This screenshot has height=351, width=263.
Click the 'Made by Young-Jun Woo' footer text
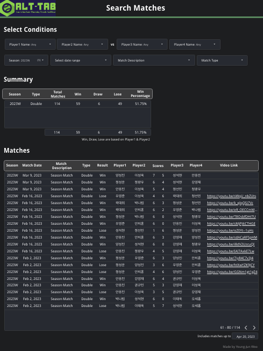(x=240, y=347)
